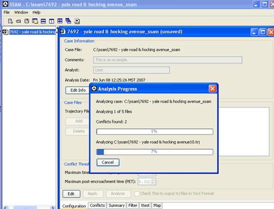Click the Delete trajectory file button
The image size is (274, 209).
pos(77,131)
